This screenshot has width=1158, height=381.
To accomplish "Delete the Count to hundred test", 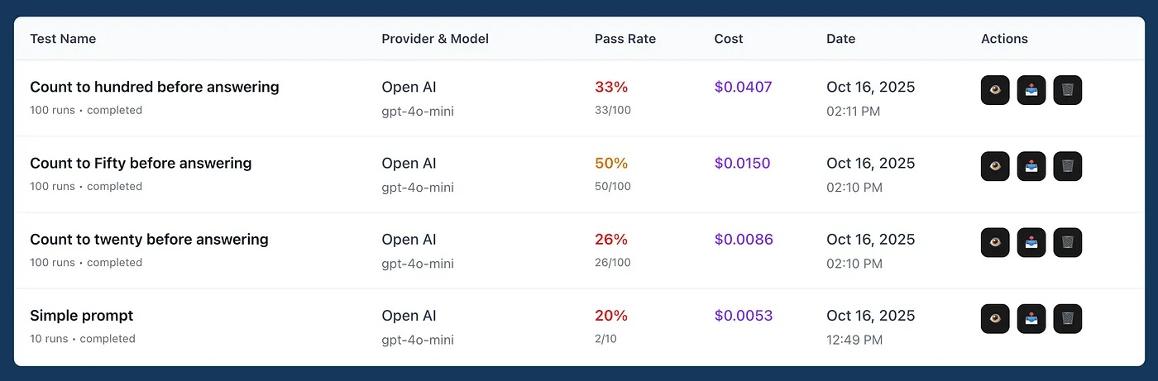I will [x=1068, y=90].
